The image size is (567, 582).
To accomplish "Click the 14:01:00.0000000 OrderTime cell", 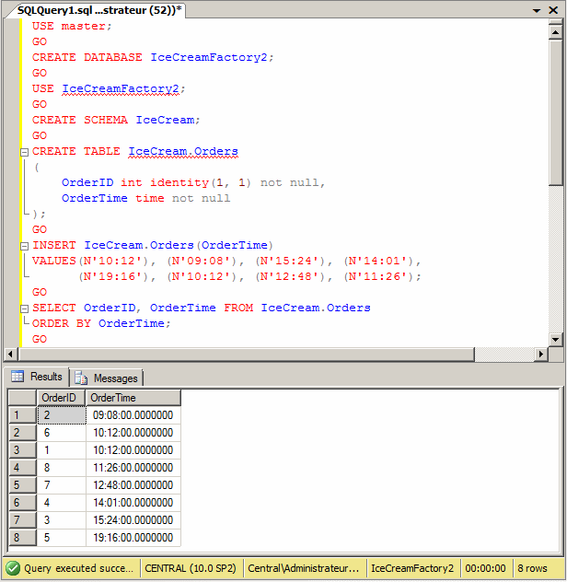I will pyautogui.click(x=133, y=502).
